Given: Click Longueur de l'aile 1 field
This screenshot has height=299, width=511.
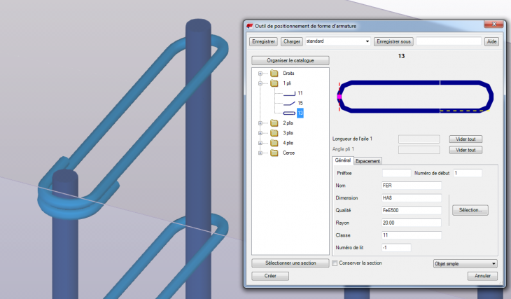Looking at the screenshot, I should 419,139.
